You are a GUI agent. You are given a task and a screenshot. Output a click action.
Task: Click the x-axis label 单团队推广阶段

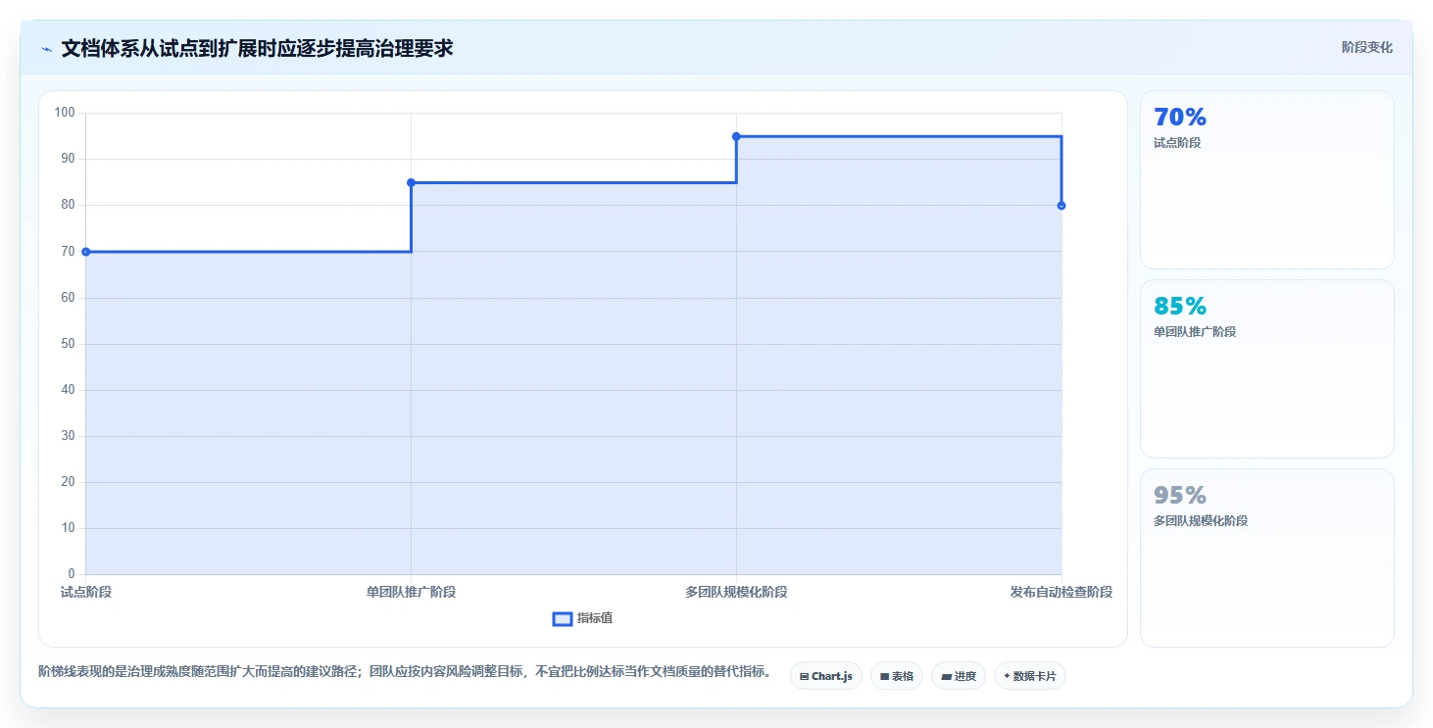click(411, 592)
